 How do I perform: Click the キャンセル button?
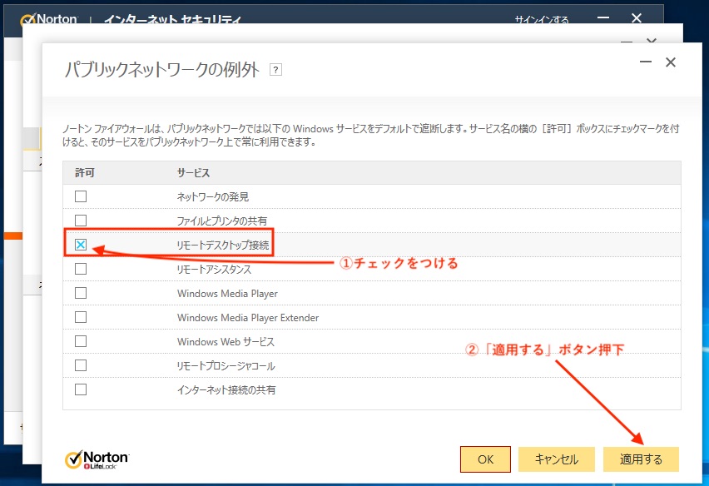pyautogui.click(x=557, y=459)
